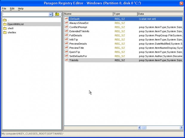Click the up-one-level folder button
Viewport: 185px width, 138px height.
point(57,14)
